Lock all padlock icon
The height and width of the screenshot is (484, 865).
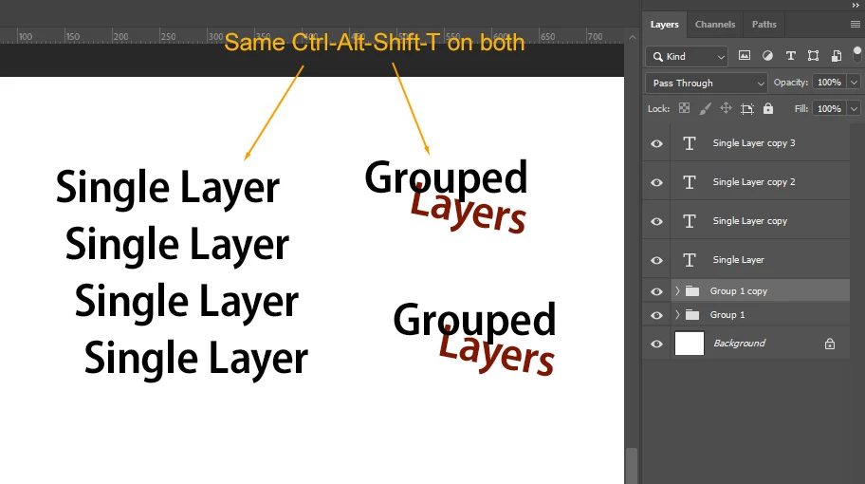[x=768, y=108]
